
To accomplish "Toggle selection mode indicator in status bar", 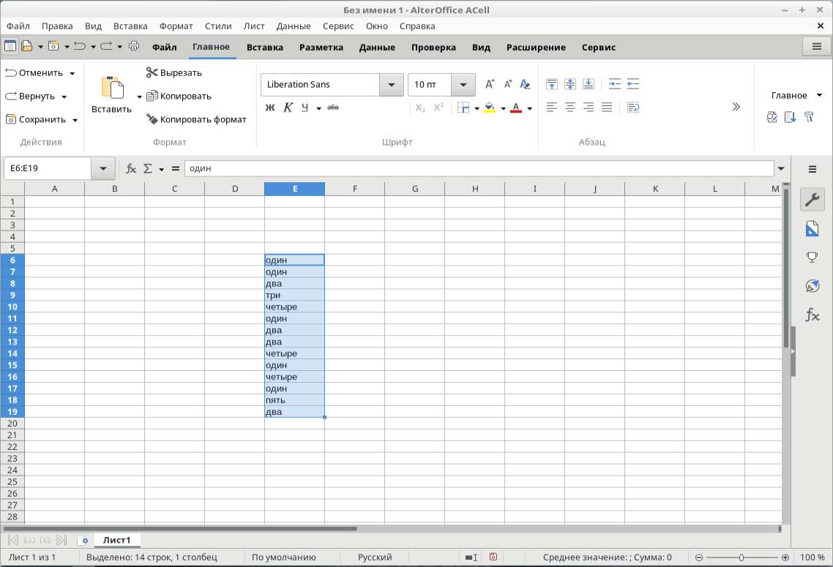I will point(471,557).
